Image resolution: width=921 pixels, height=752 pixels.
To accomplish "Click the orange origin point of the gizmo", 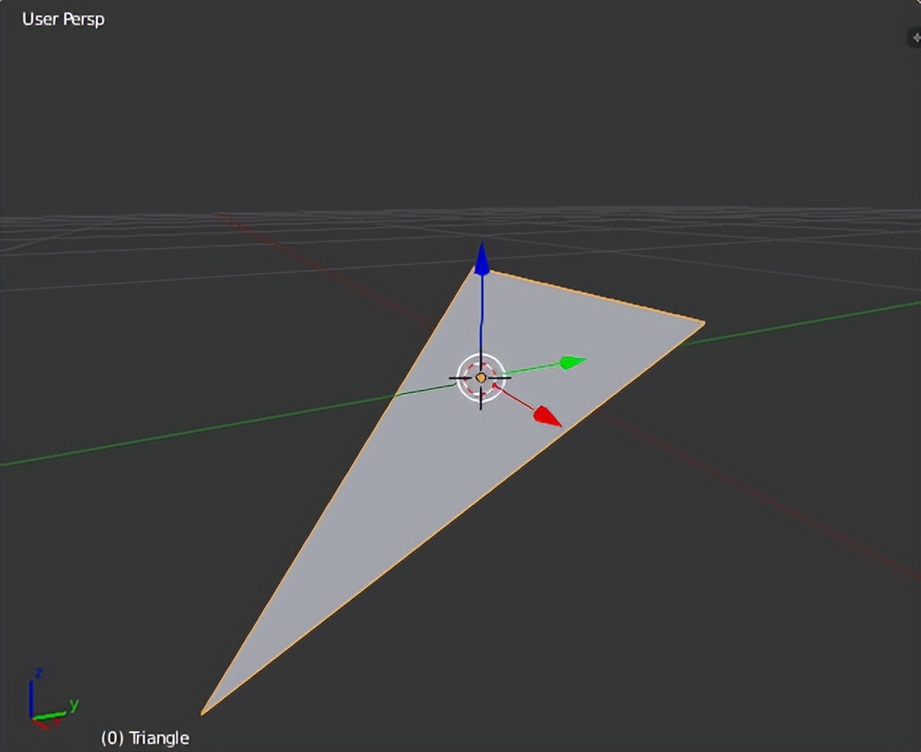I will coord(481,378).
